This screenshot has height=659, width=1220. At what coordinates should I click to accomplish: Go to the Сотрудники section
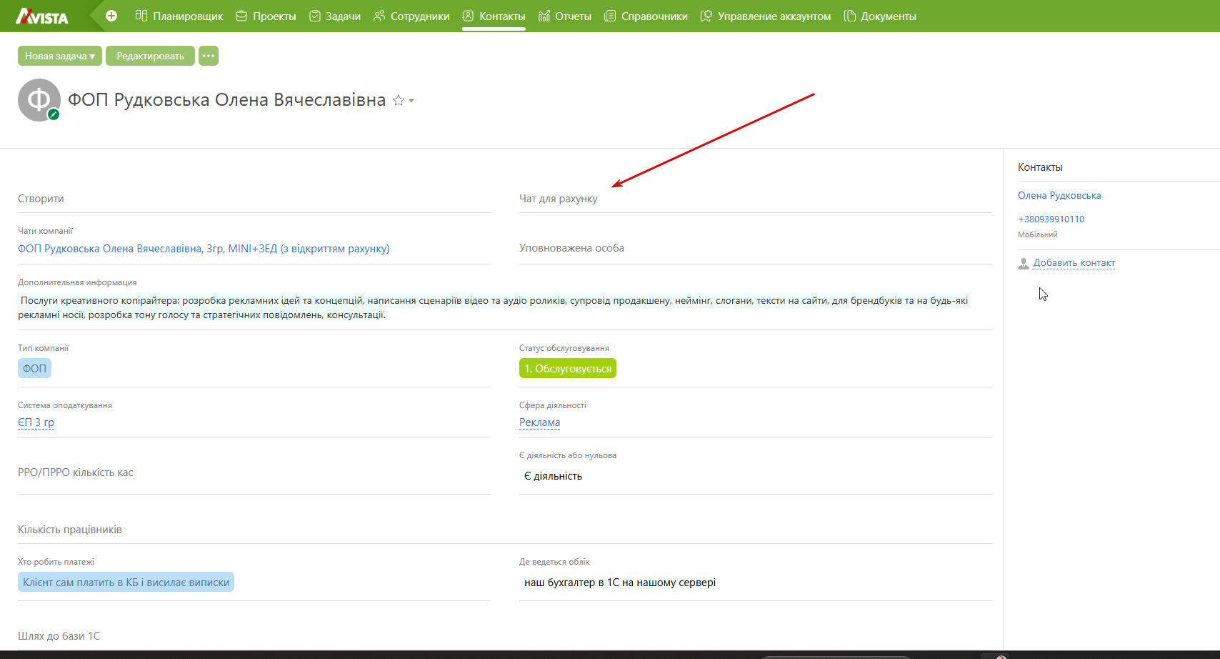(x=411, y=16)
